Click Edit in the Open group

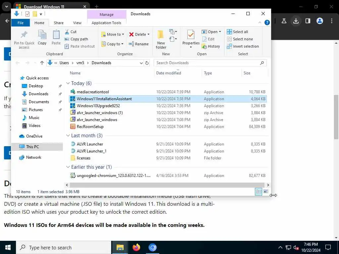(208, 39)
